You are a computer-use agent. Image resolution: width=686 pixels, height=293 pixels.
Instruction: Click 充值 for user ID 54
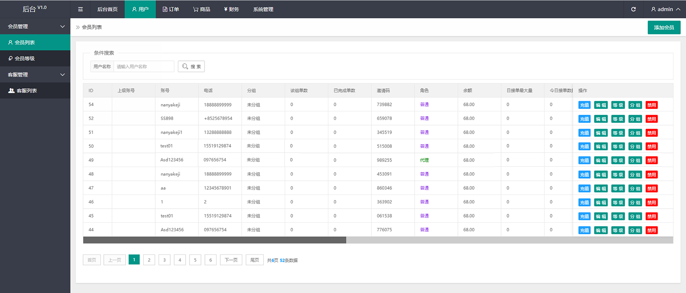coord(584,105)
